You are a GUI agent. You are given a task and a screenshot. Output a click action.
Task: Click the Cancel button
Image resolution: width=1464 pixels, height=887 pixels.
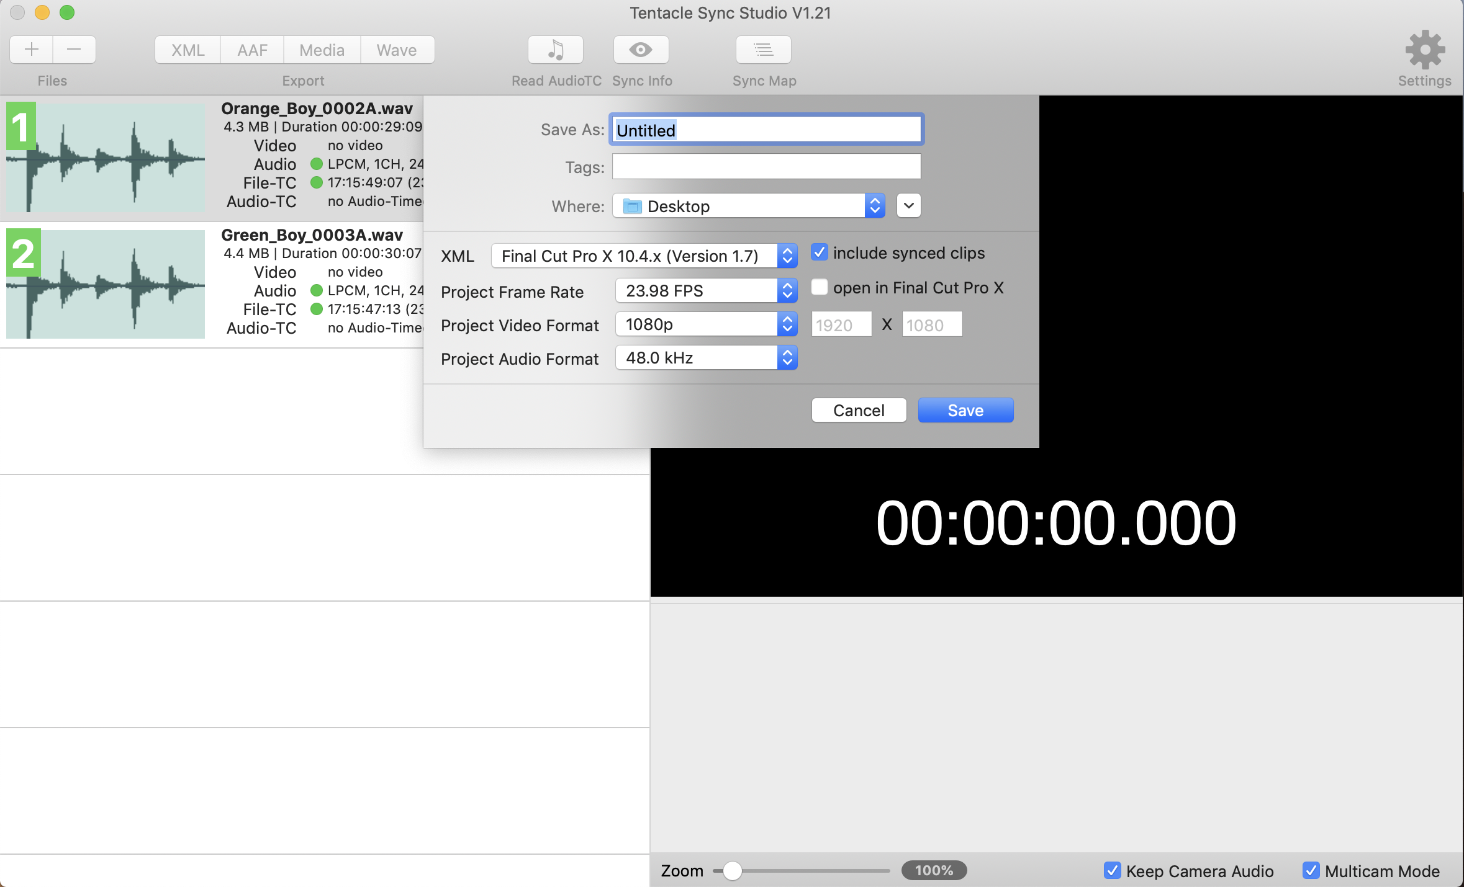(859, 411)
